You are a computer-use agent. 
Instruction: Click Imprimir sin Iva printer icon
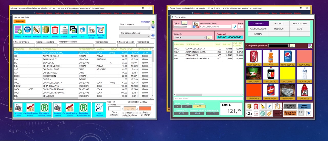[18, 108]
